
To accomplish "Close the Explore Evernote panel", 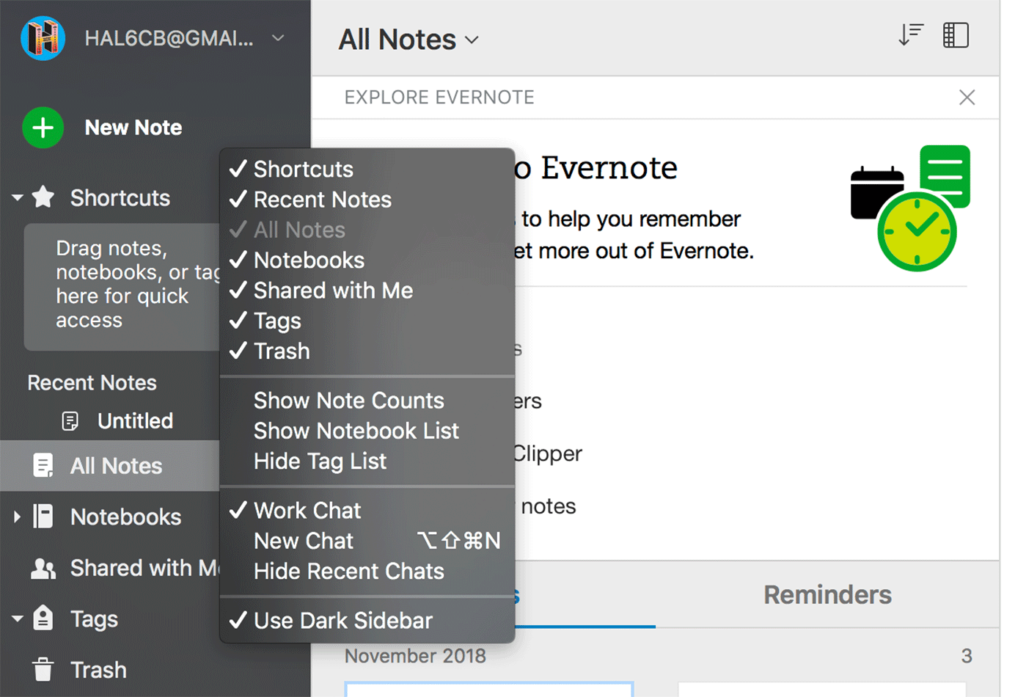I will click(x=967, y=98).
